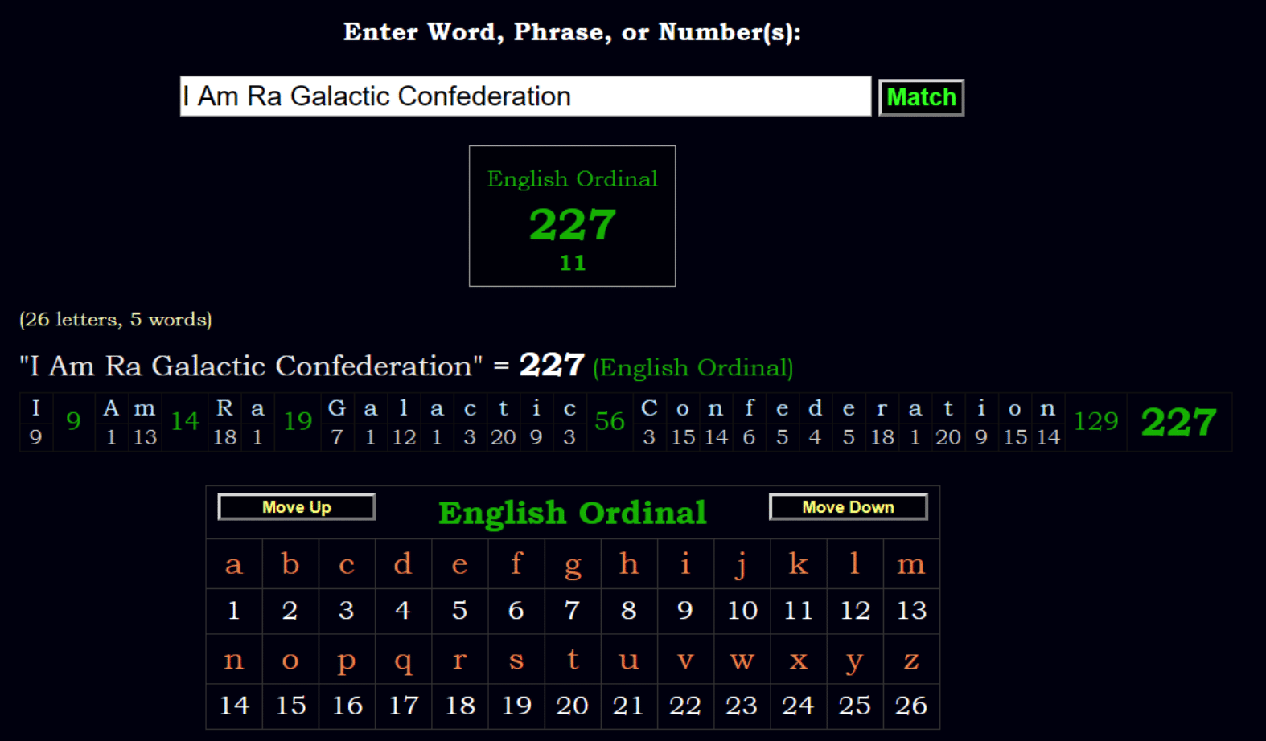The width and height of the screenshot is (1266, 741).
Task: Click the English Ordinal label in result box
Action: 572,178
